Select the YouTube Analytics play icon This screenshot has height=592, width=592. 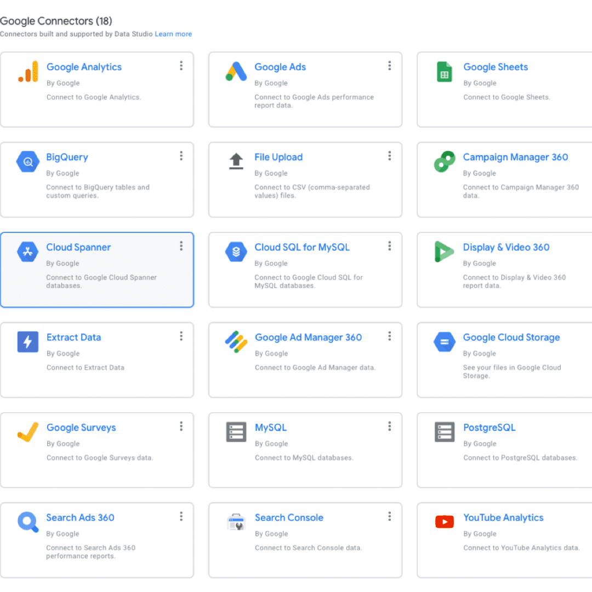(x=445, y=522)
